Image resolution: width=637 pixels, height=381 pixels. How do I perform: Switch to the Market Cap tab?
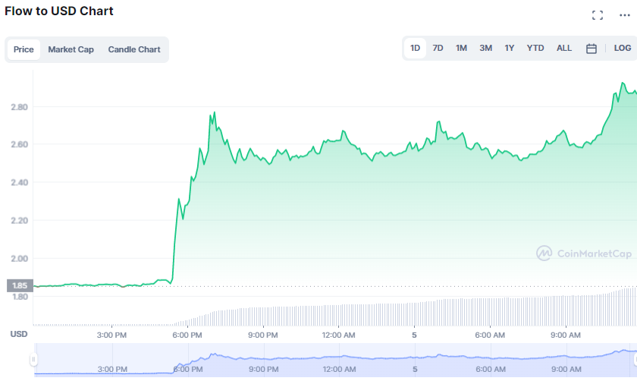tap(71, 49)
